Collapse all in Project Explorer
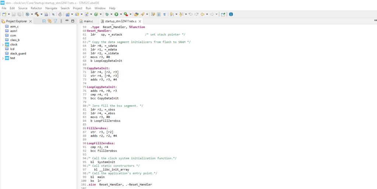 (44, 21)
